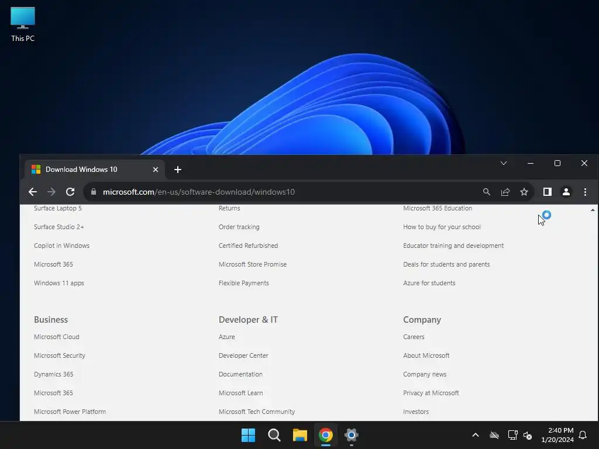This screenshot has height=449, width=599.
Task: Select the Download Windows 10 tab
Action: tap(94, 170)
